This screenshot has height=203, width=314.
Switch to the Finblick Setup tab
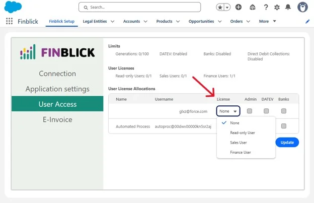click(x=62, y=21)
